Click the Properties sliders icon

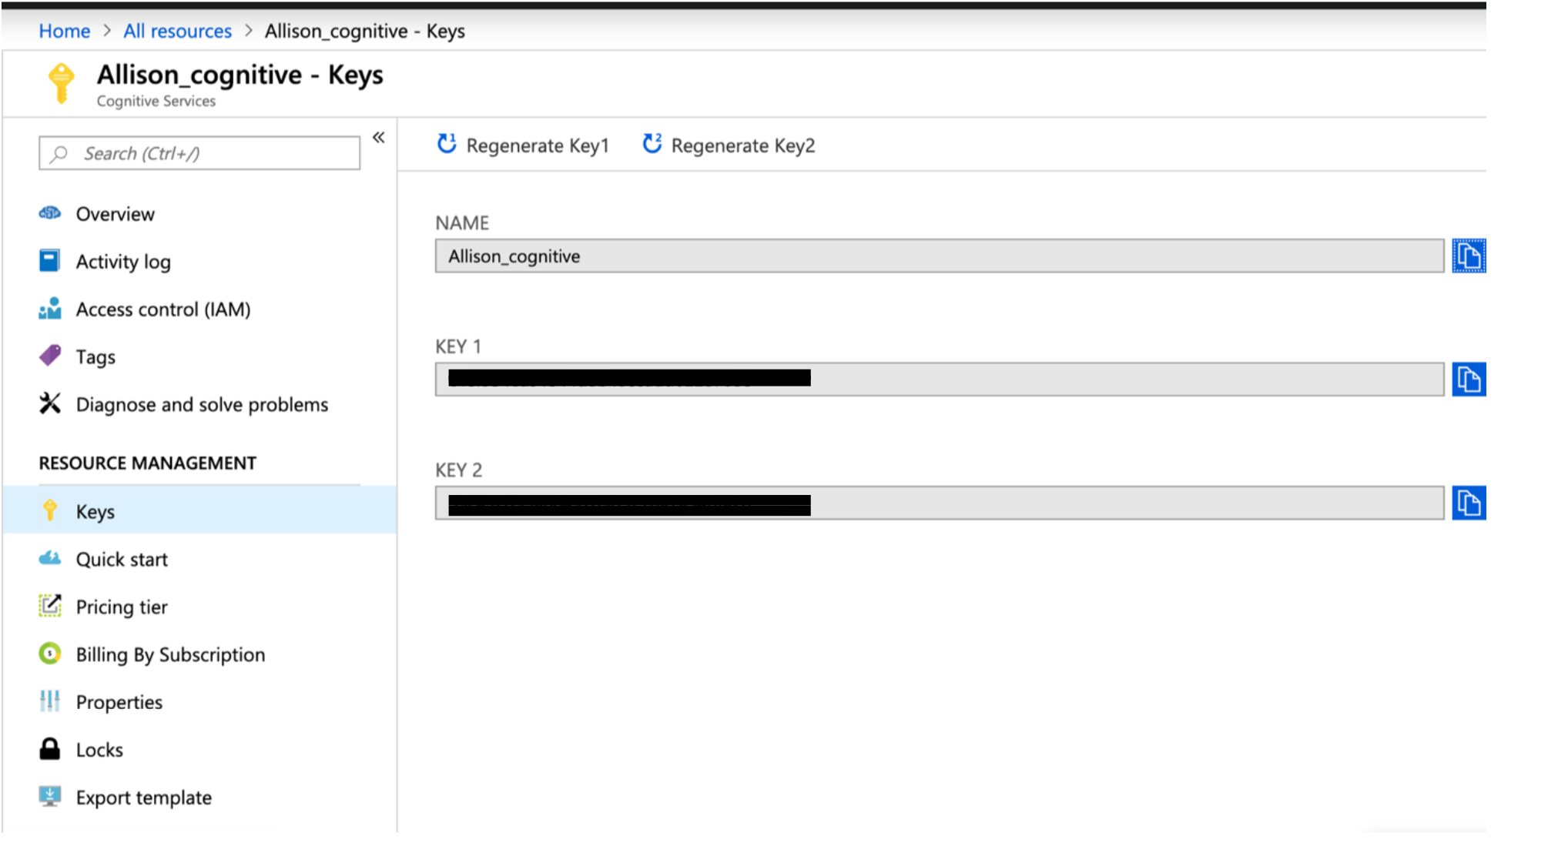[50, 701]
